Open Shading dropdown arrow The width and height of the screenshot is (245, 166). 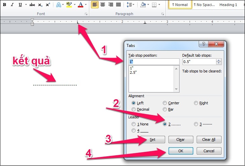click(x=148, y=5)
